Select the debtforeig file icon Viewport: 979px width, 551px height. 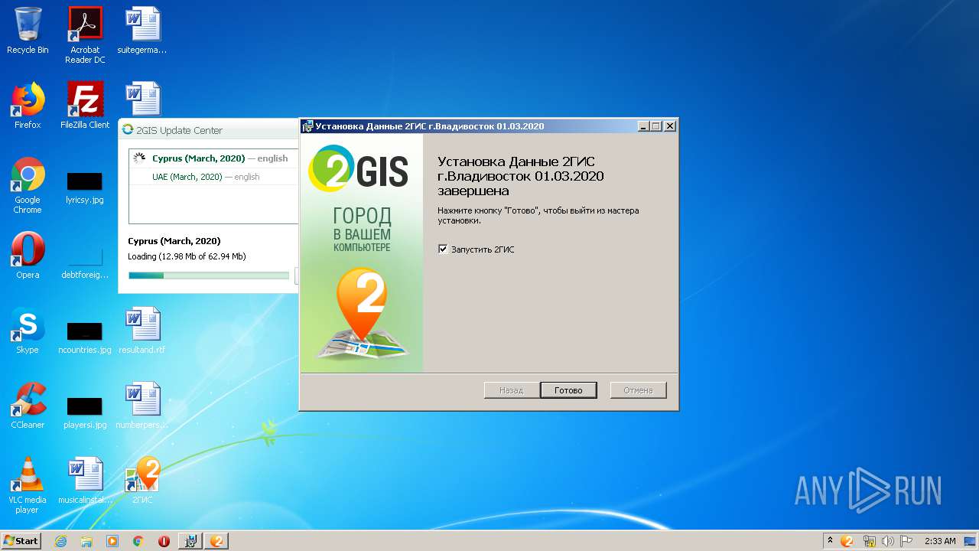pyautogui.click(x=85, y=260)
